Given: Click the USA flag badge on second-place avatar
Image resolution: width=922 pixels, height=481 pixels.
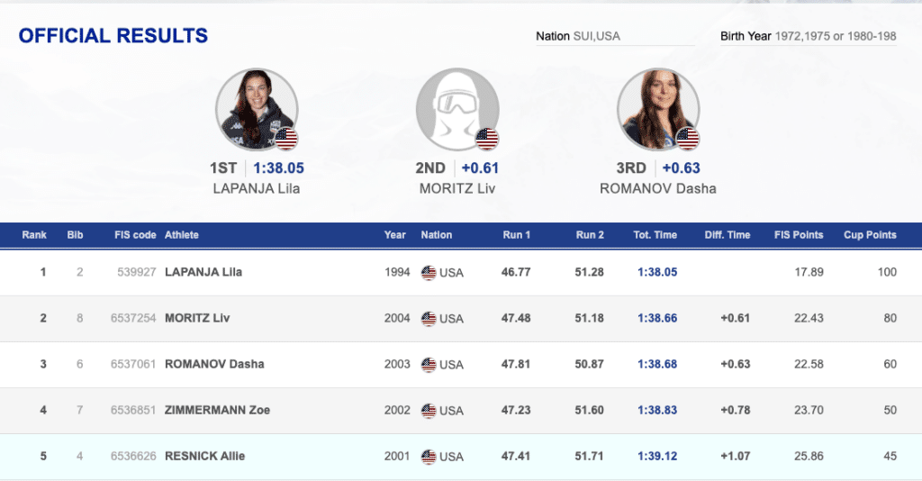Looking at the screenshot, I should pos(487,139).
